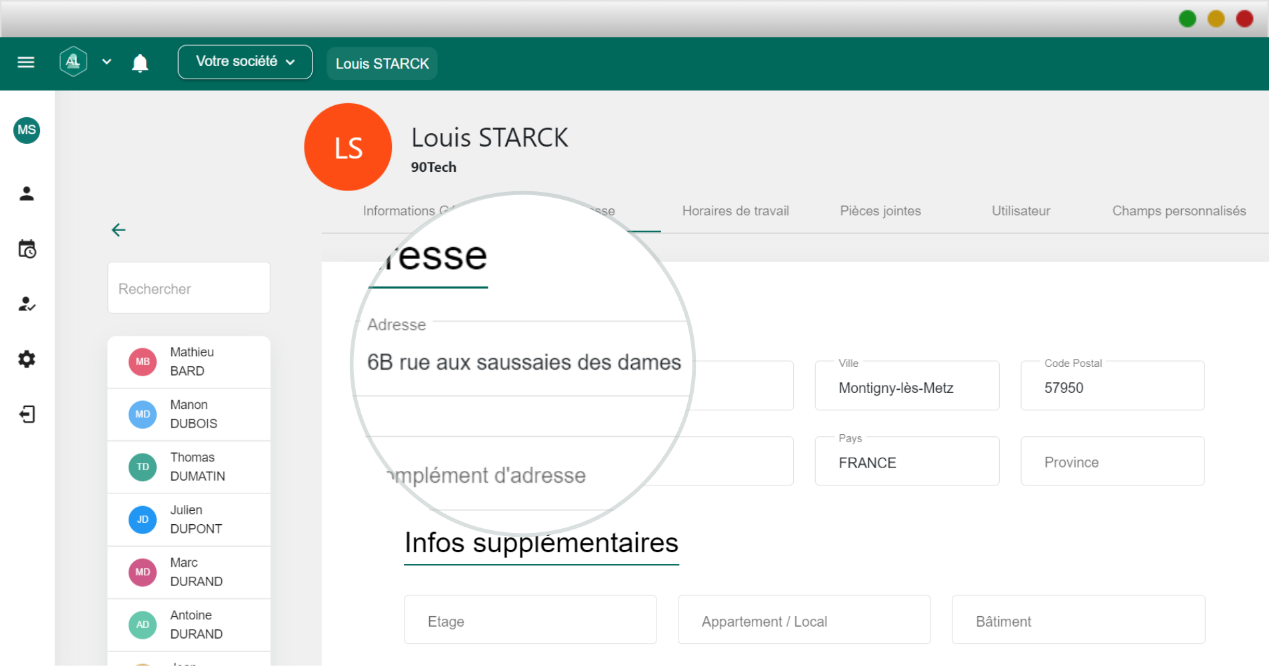Open the calendar clock sidebar icon
The width and height of the screenshot is (1269, 666).
pos(27,249)
